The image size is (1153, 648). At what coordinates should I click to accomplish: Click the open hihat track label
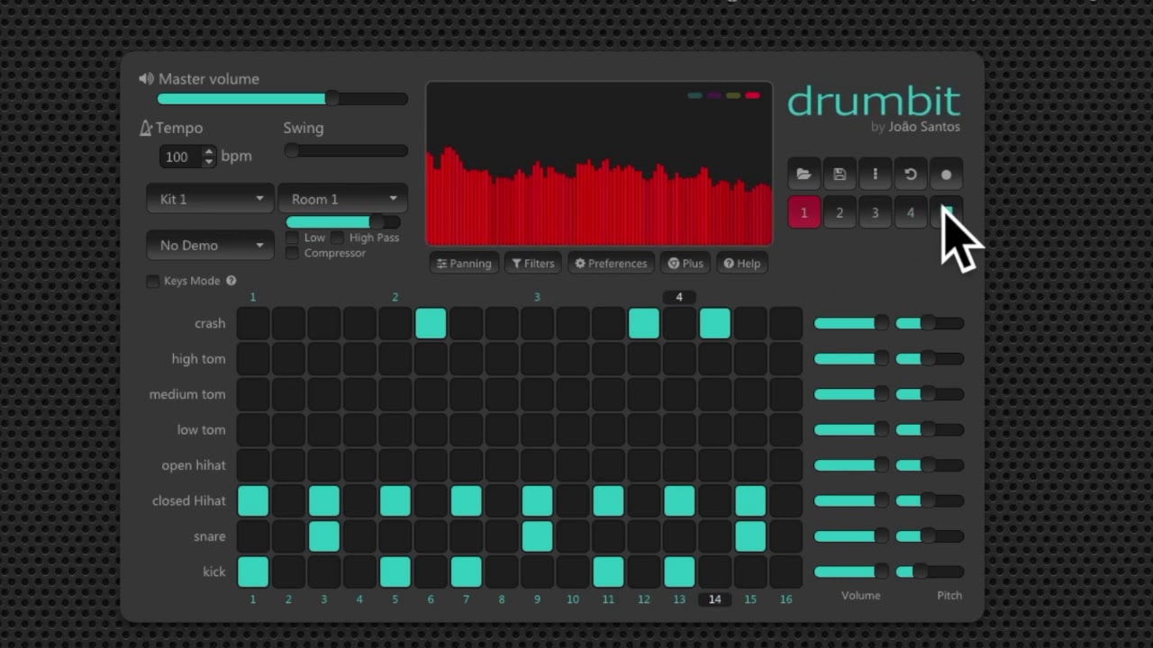(194, 465)
